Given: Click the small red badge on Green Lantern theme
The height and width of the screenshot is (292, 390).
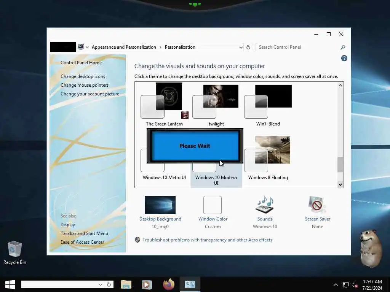Looking at the screenshot, I should pos(185,115).
